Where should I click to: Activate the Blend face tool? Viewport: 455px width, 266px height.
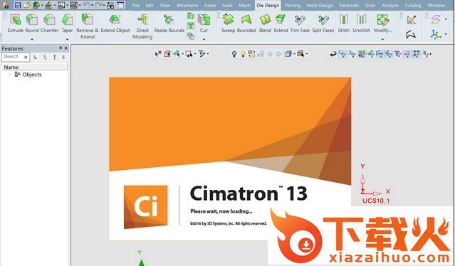[x=265, y=23]
